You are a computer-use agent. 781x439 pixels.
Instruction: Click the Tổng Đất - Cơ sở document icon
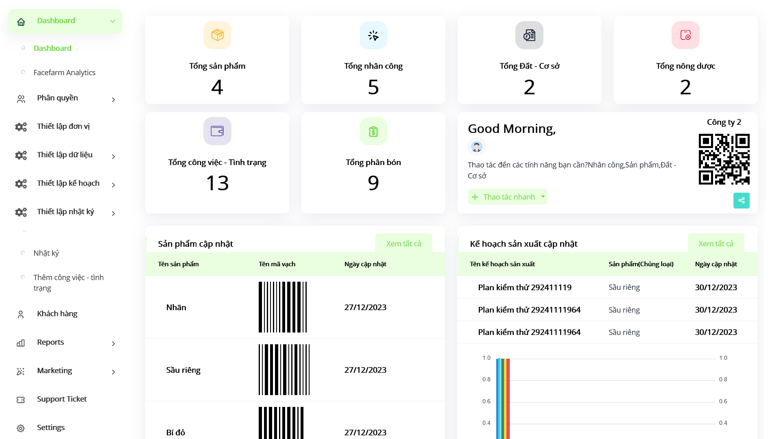pyautogui.click(x=529, y=35)
